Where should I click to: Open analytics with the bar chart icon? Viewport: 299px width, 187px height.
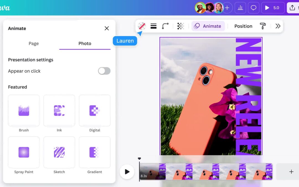[240, 7]
